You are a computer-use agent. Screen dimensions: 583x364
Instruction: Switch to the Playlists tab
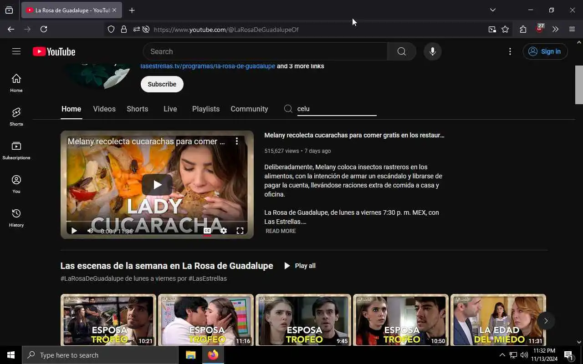206,109
